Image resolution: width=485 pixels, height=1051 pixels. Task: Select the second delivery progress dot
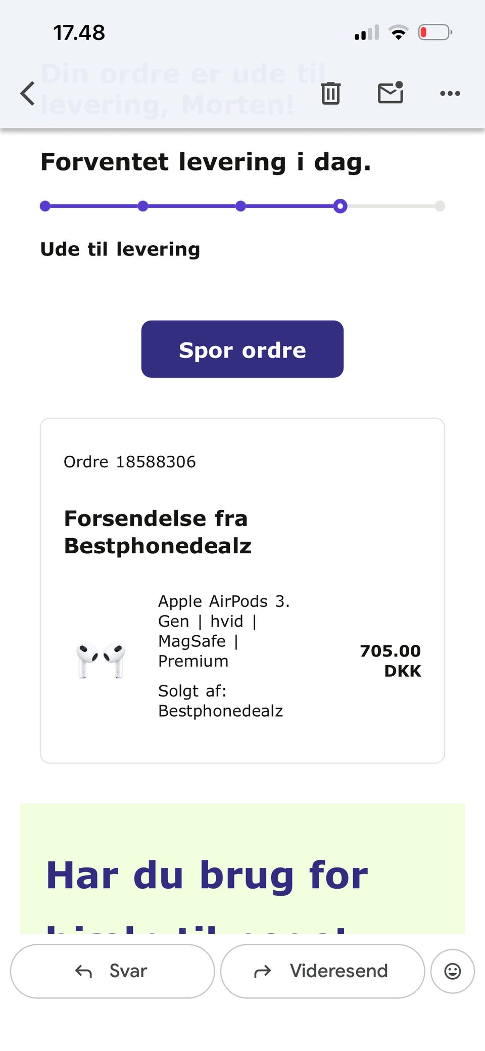143,206
